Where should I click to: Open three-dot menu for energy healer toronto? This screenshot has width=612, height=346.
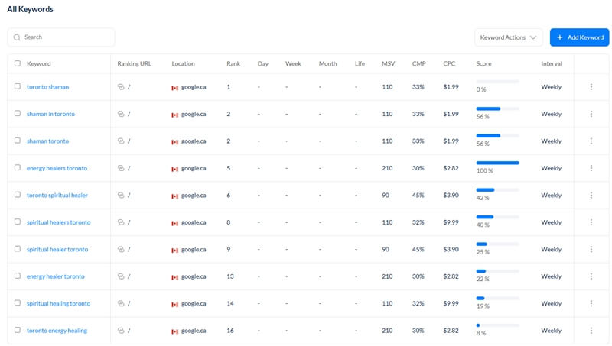coord(591,276)
